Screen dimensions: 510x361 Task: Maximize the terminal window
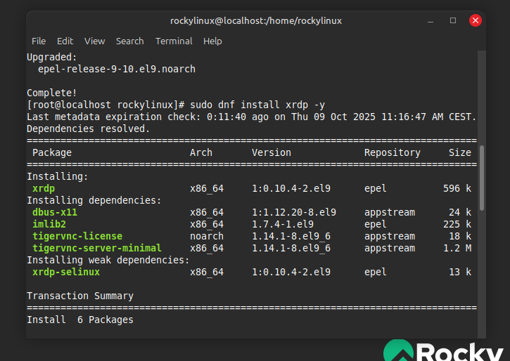[x=453, y=20]
